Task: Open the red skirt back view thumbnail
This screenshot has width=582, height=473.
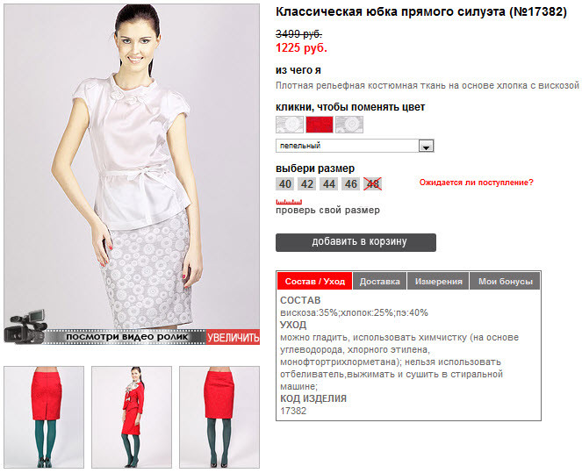Action: (x=44, y=418)
